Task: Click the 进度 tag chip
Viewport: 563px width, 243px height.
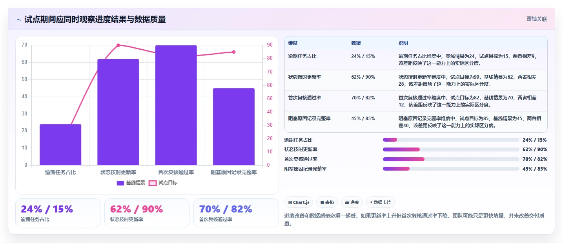Action: pos(352,202)
